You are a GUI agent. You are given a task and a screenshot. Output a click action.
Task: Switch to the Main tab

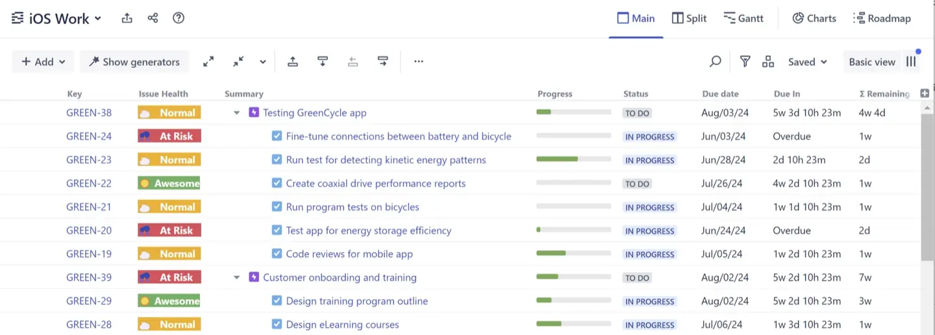coord(636,18)
